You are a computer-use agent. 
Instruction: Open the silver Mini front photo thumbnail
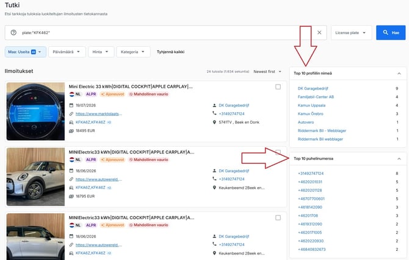click(x=35, y=177)
